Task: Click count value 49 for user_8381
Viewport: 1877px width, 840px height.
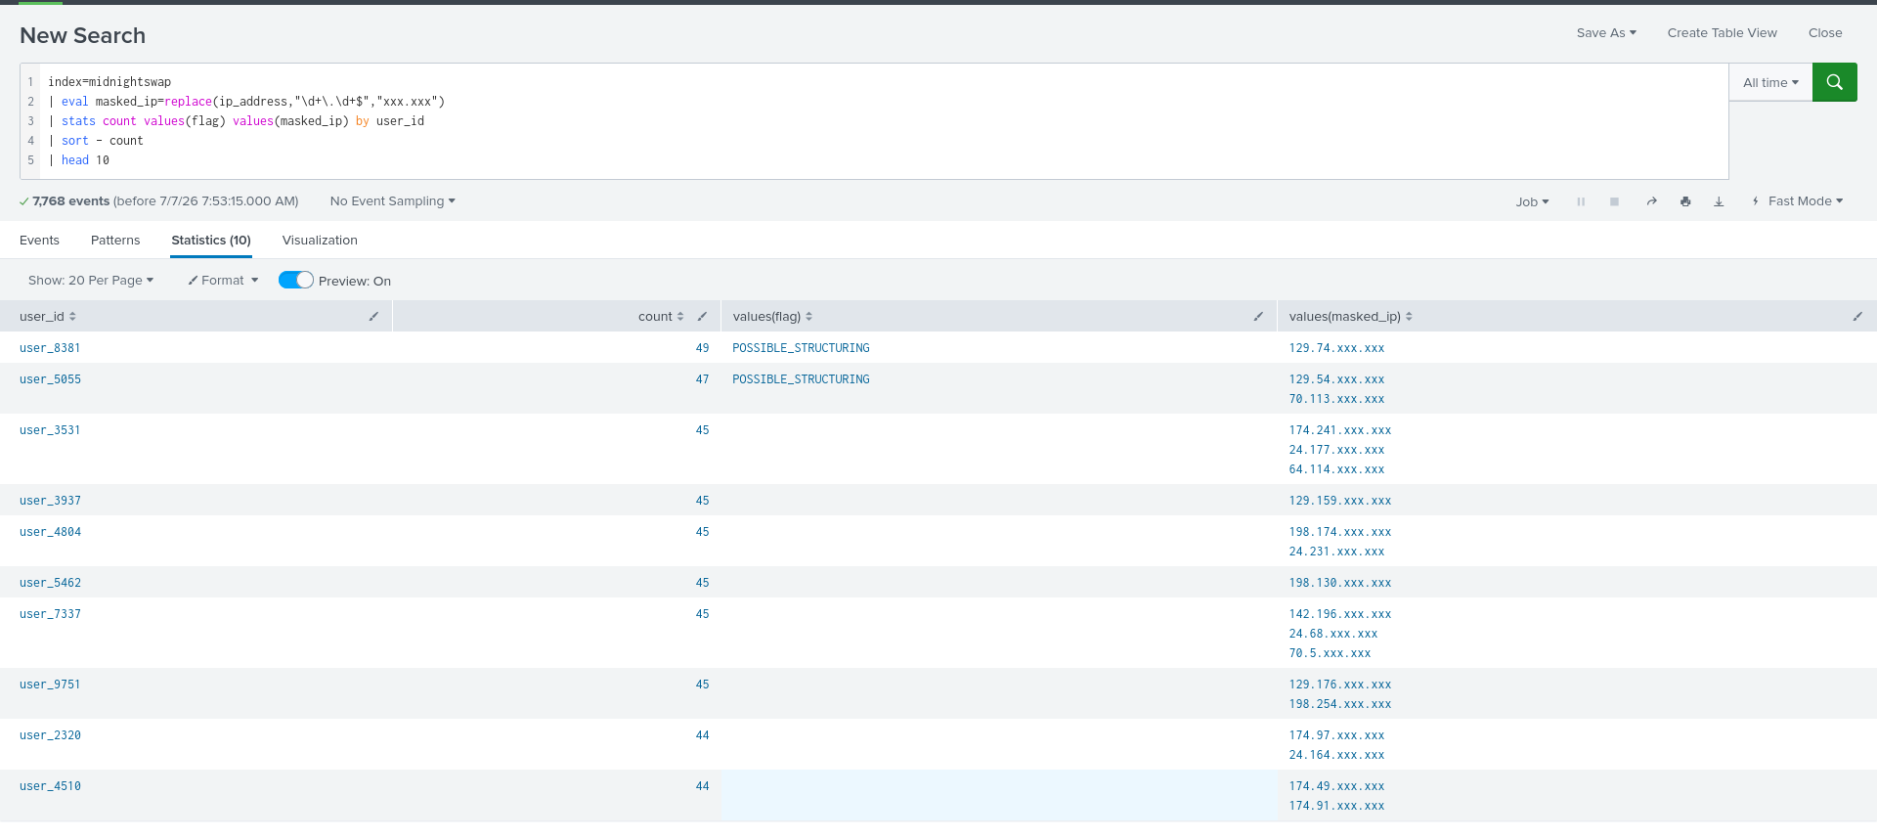Action: (x=702, y=348)
